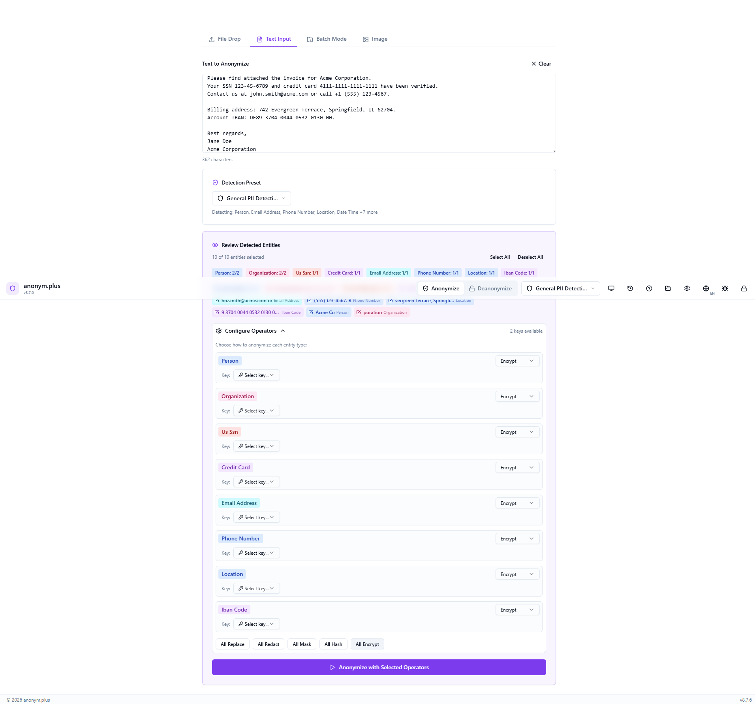
Task: Switch language using the EN globe icon
Action: click(x=706, y=288)
